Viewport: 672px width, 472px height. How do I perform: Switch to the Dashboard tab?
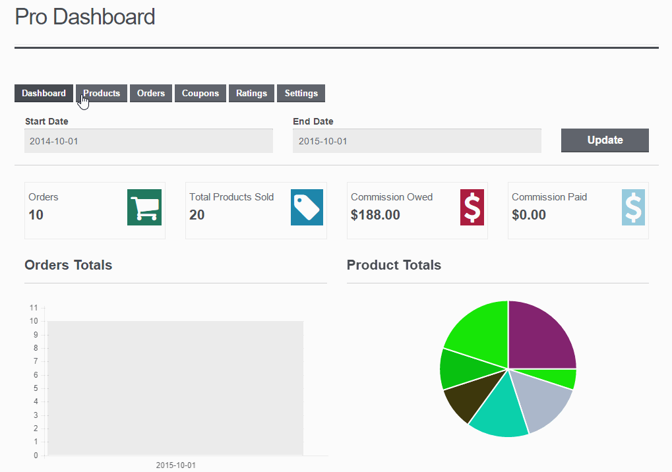(44, 94)
